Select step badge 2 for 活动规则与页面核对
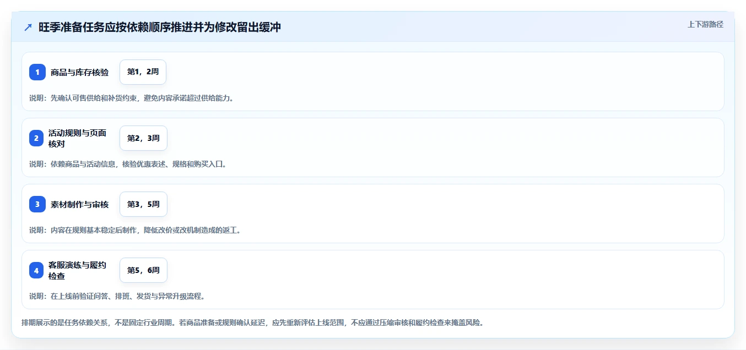 click(x=36, y=138)
